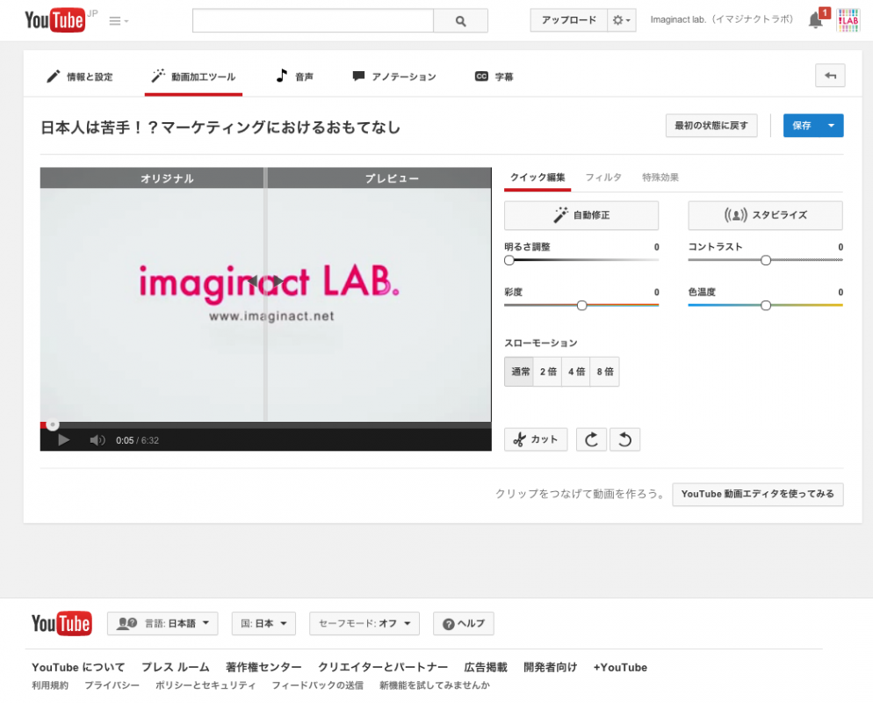Mute the video volume speaker icon
873x703 pixels.
(x=97, y=440)
